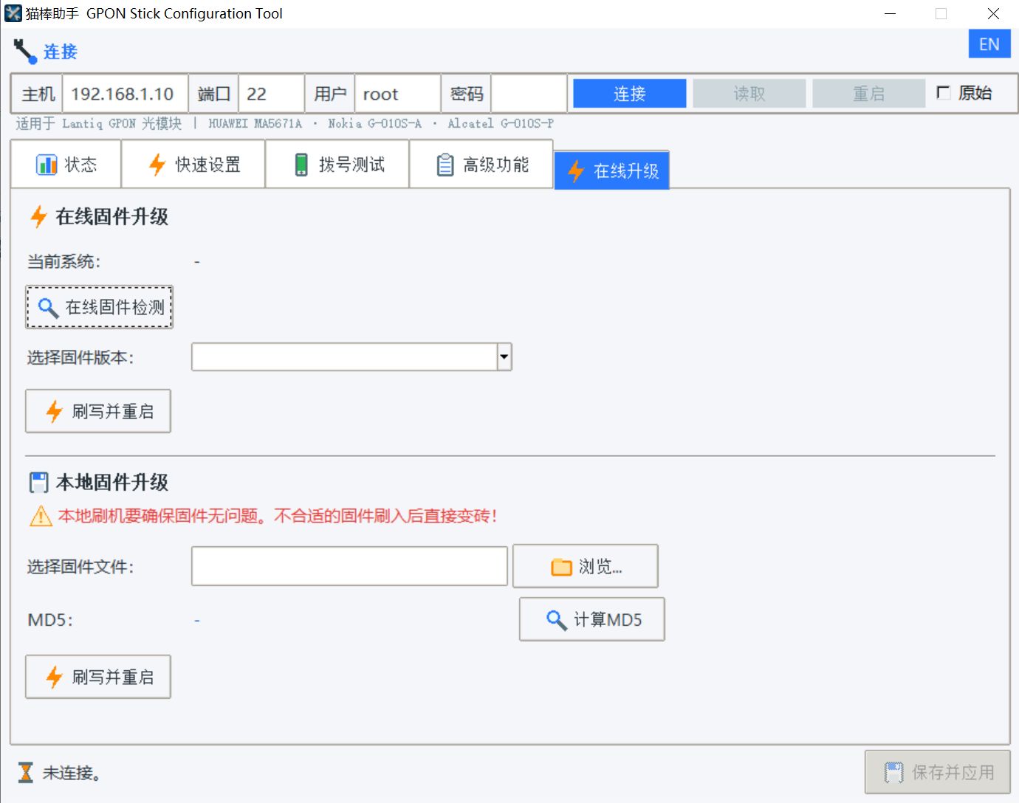
Task: Select the 在线升级 tab
Action: (x=612, y=170)
